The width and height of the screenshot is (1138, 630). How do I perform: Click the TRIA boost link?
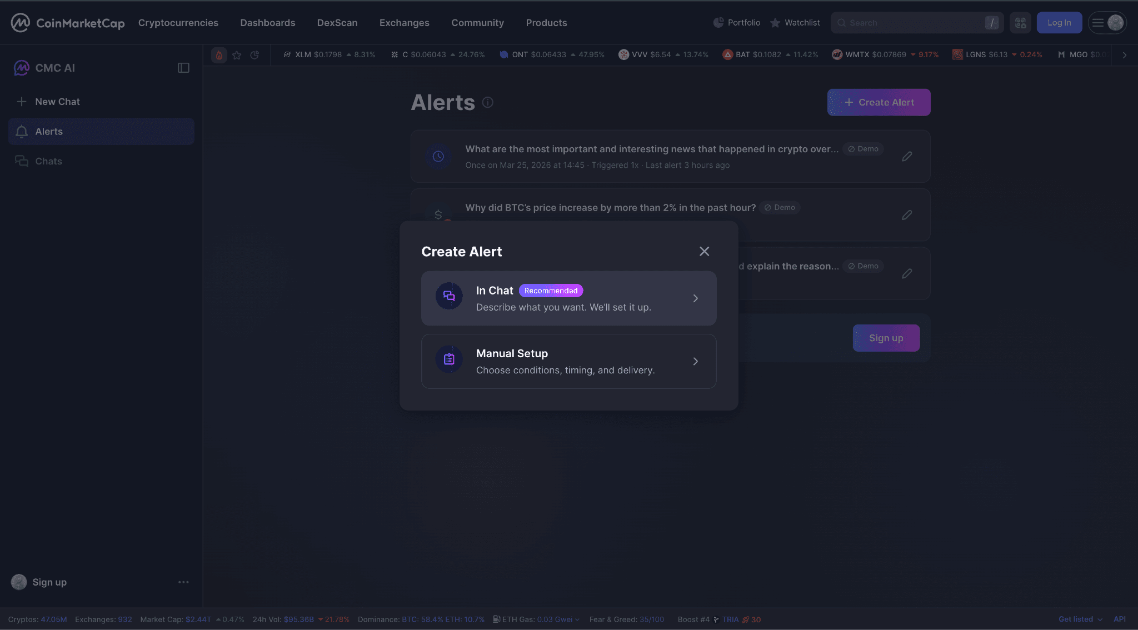730,619
